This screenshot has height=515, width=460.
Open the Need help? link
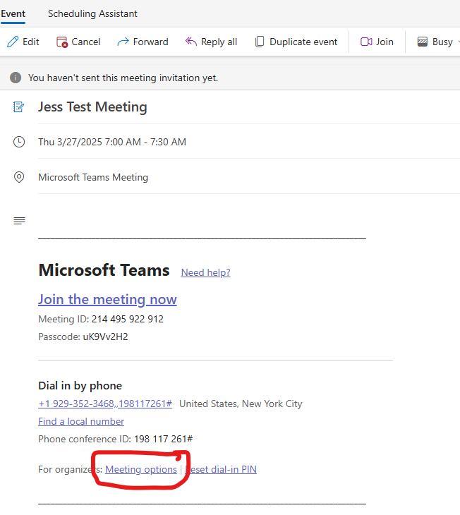(206, 272)
